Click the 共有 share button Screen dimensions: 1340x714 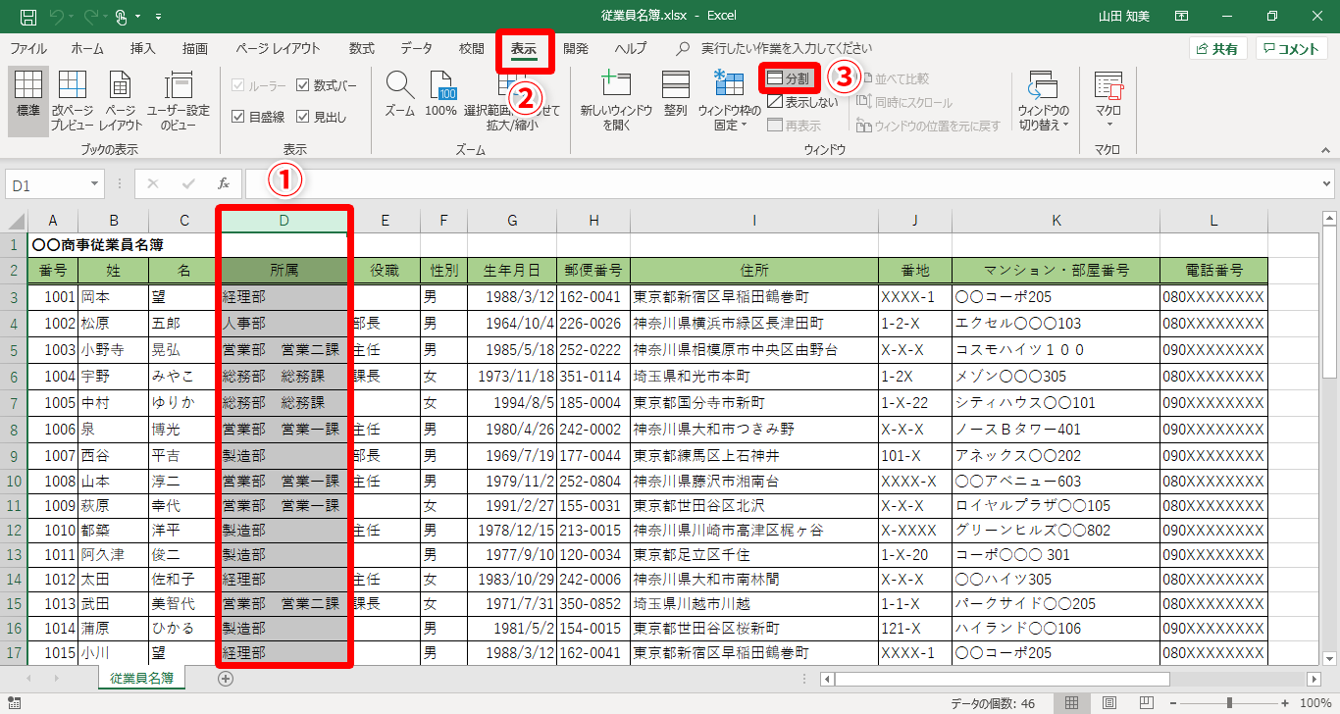click(1217, 49)
